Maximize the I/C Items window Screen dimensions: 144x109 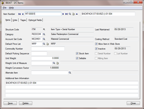131,2
